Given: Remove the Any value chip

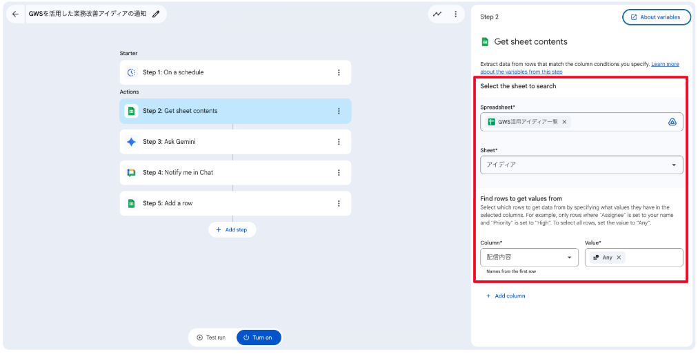Looking at the screenshot, I should pos(619,258).
